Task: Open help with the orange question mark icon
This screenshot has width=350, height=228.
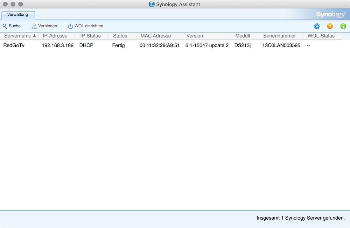Action: pyautogui.click(x=330, y=26)
